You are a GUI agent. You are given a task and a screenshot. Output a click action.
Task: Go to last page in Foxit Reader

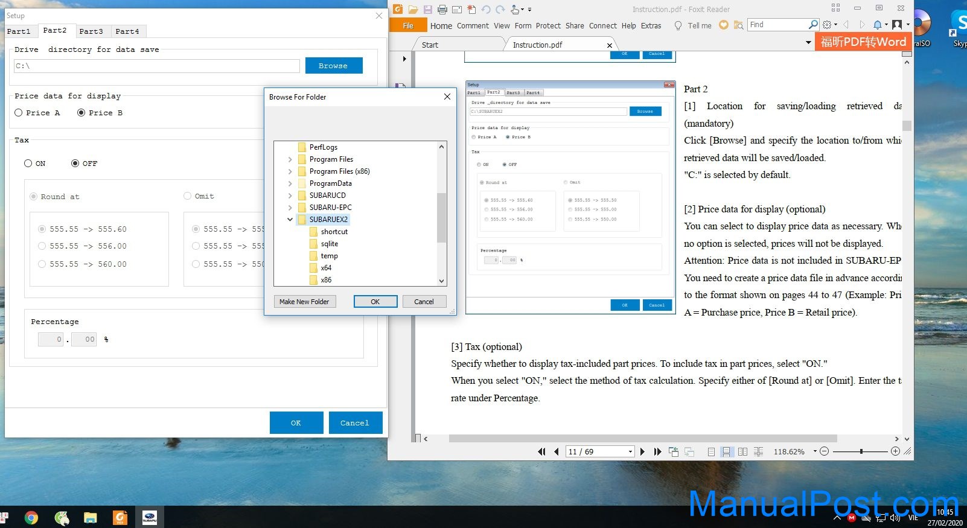[657, 451]
